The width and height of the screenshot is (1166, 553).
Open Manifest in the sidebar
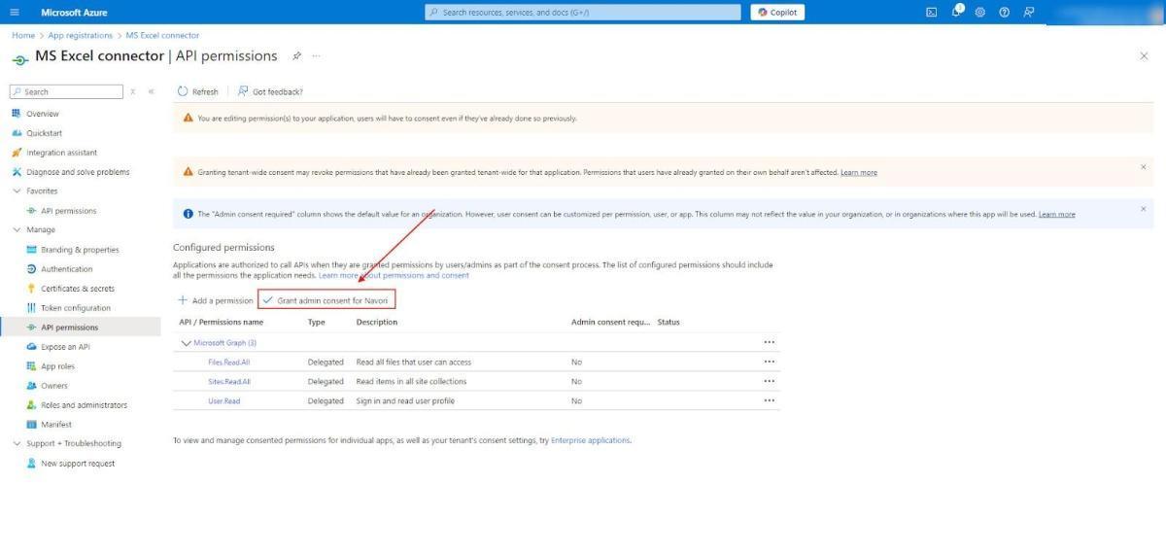[56, 425]
